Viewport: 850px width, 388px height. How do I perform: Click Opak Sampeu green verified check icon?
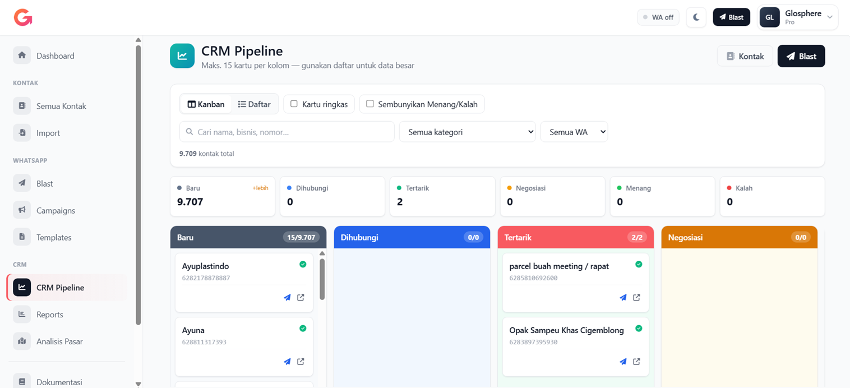pos(639,329)
